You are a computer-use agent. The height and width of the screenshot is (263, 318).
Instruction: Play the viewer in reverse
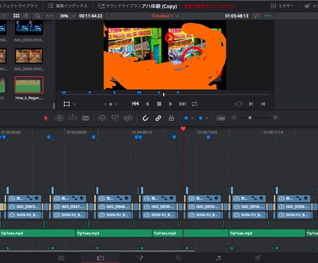[147, 104]
